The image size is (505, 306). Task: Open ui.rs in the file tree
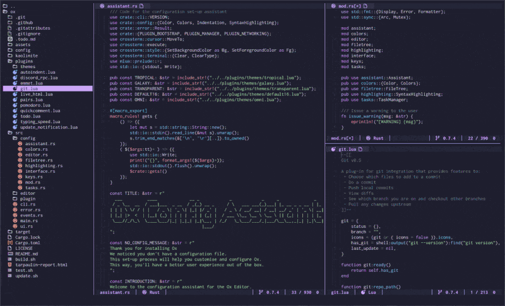pyautogui.click(x=27, y=227)
